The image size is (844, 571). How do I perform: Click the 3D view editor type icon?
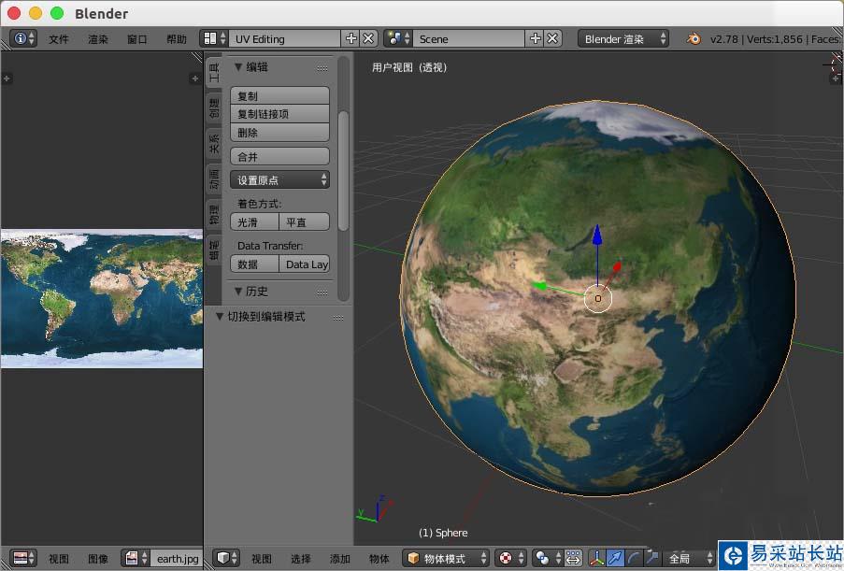(x=224, y=558)
